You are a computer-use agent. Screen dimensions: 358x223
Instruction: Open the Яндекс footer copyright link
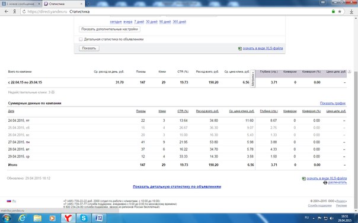(340, 201)
